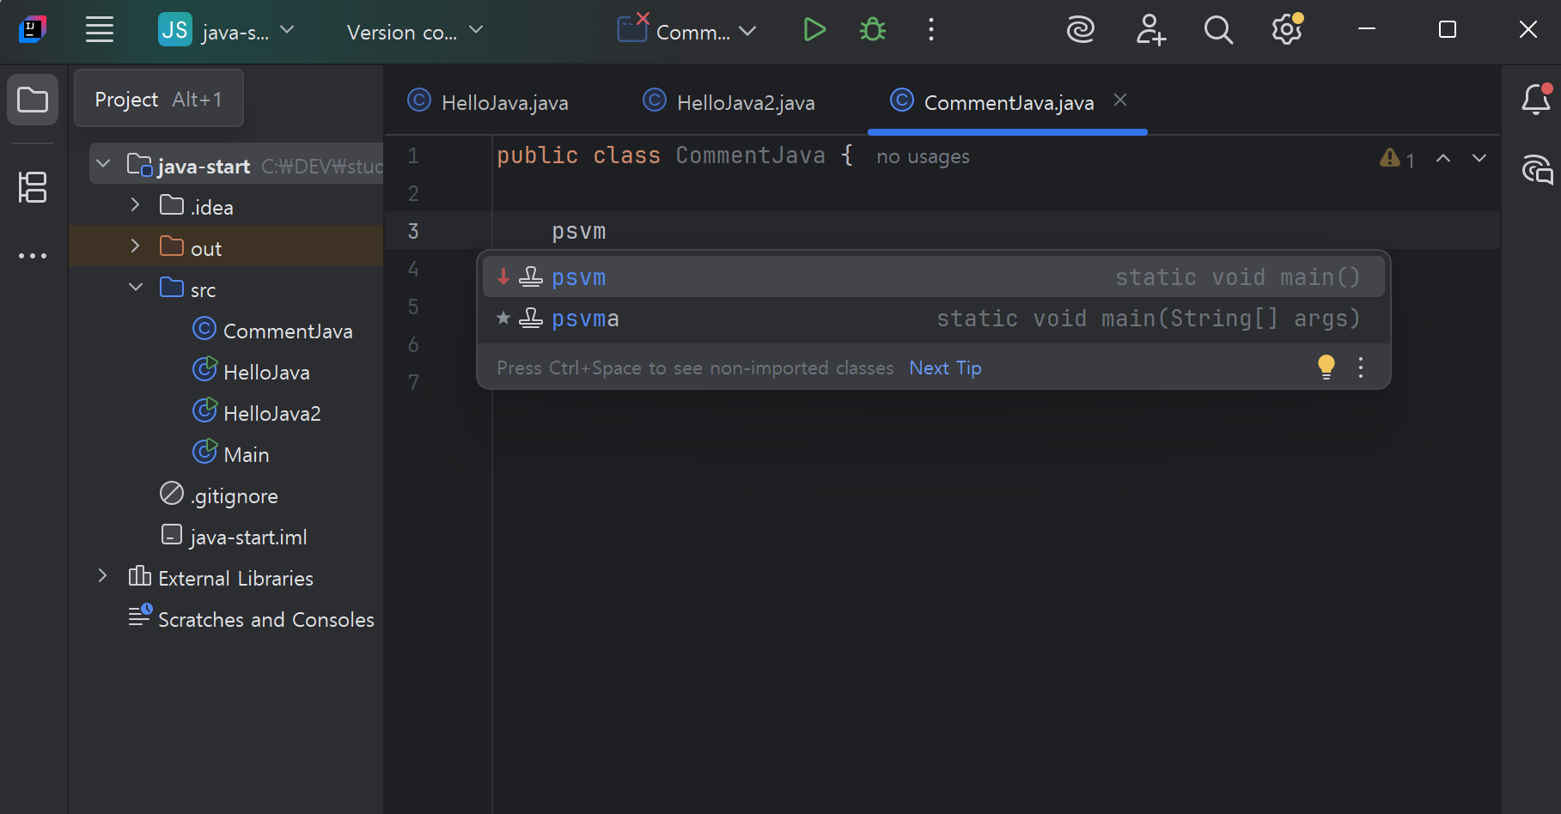1561x814 pixels.
Task: Click the lightbulb icon in completion popup
Action: 1326,367
